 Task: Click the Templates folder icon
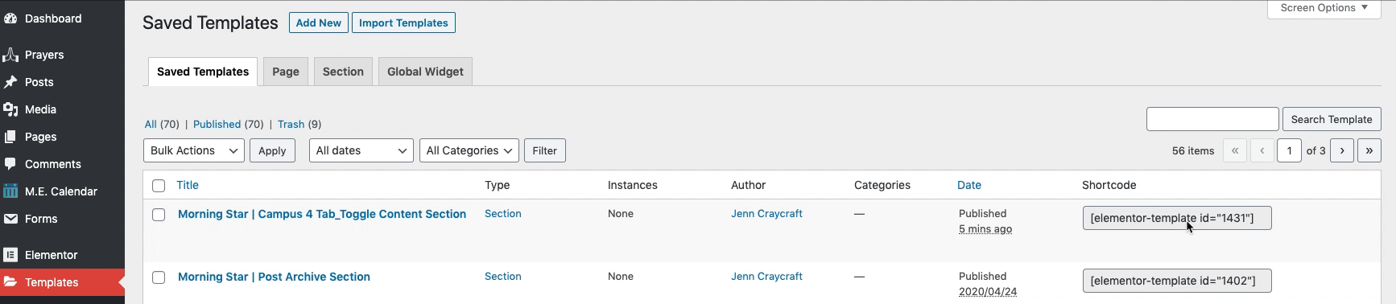[10, 282]
